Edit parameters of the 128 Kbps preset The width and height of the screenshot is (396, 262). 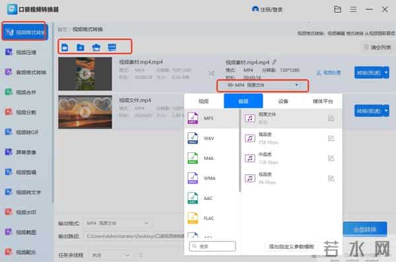point(331,158)
